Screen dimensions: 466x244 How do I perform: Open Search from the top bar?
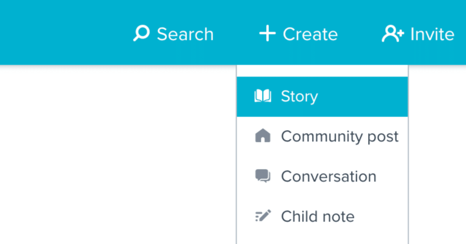click(x=174, y=34)
